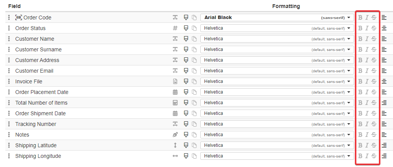Click the copy formatting icon for Customer Name
This screenshot has width=393, height=167.
194,39
